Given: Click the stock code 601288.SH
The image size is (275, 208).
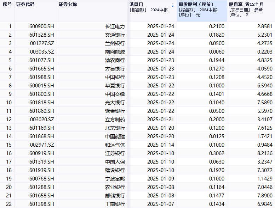Looking at the screenshot, I should pyautogui.click(x=42, y=187).
